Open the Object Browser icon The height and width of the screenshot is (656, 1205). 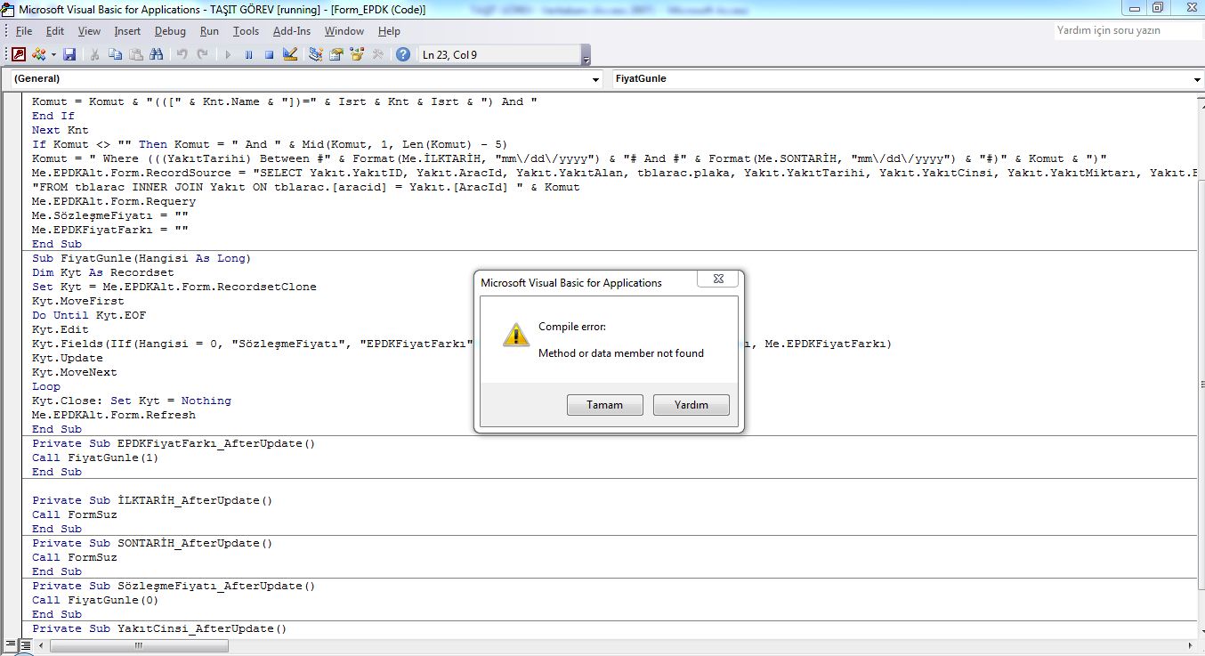coord(357,54)
